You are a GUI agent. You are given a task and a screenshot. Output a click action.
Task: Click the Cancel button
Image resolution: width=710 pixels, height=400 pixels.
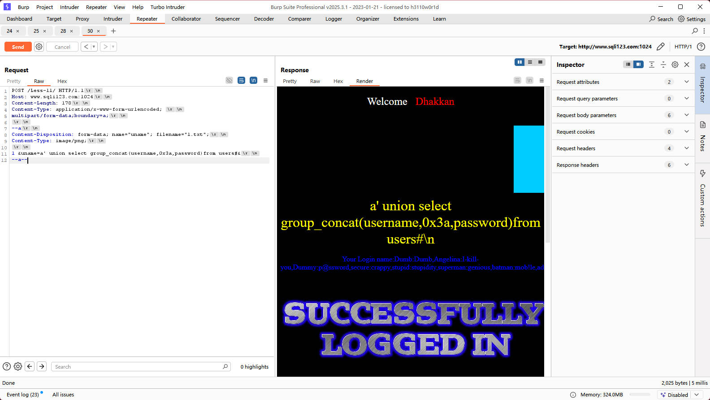(x=62, y=47)
